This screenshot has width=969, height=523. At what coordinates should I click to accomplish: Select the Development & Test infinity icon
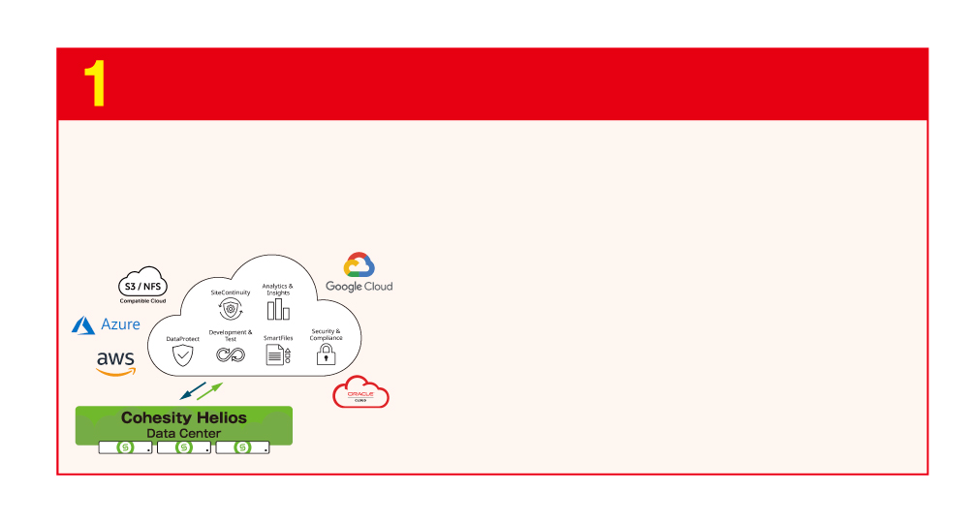click(231, 354)
